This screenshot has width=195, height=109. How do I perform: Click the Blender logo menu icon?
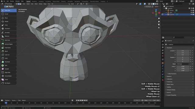(2, 1)
